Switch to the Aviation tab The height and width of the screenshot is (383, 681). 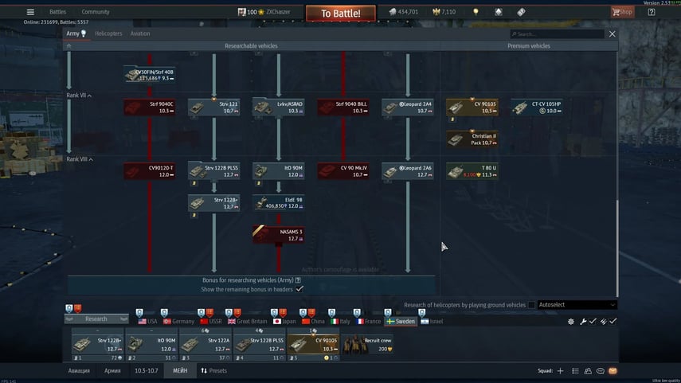(139, 33)
